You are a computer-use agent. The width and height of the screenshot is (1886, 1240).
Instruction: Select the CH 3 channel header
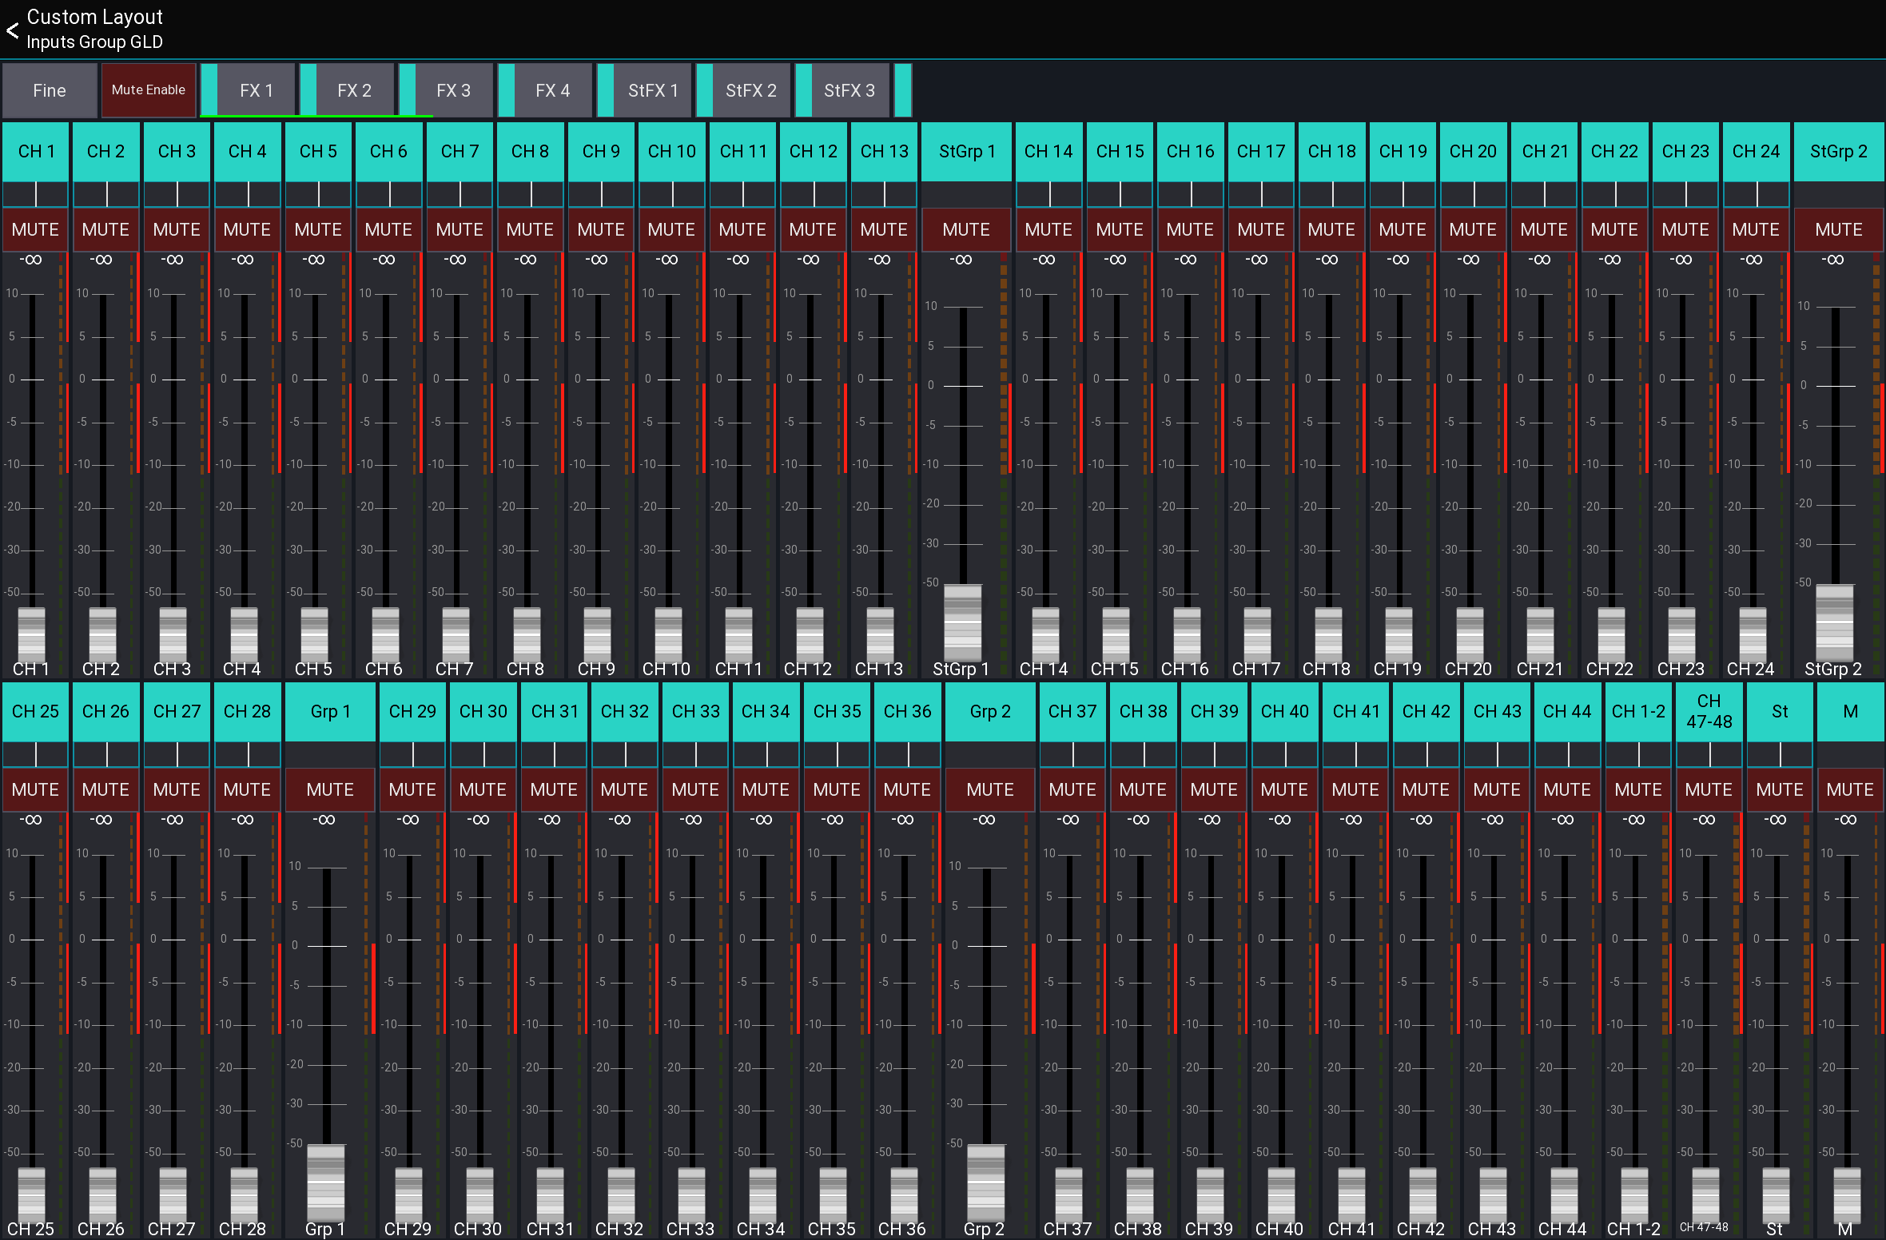[177, 152]
